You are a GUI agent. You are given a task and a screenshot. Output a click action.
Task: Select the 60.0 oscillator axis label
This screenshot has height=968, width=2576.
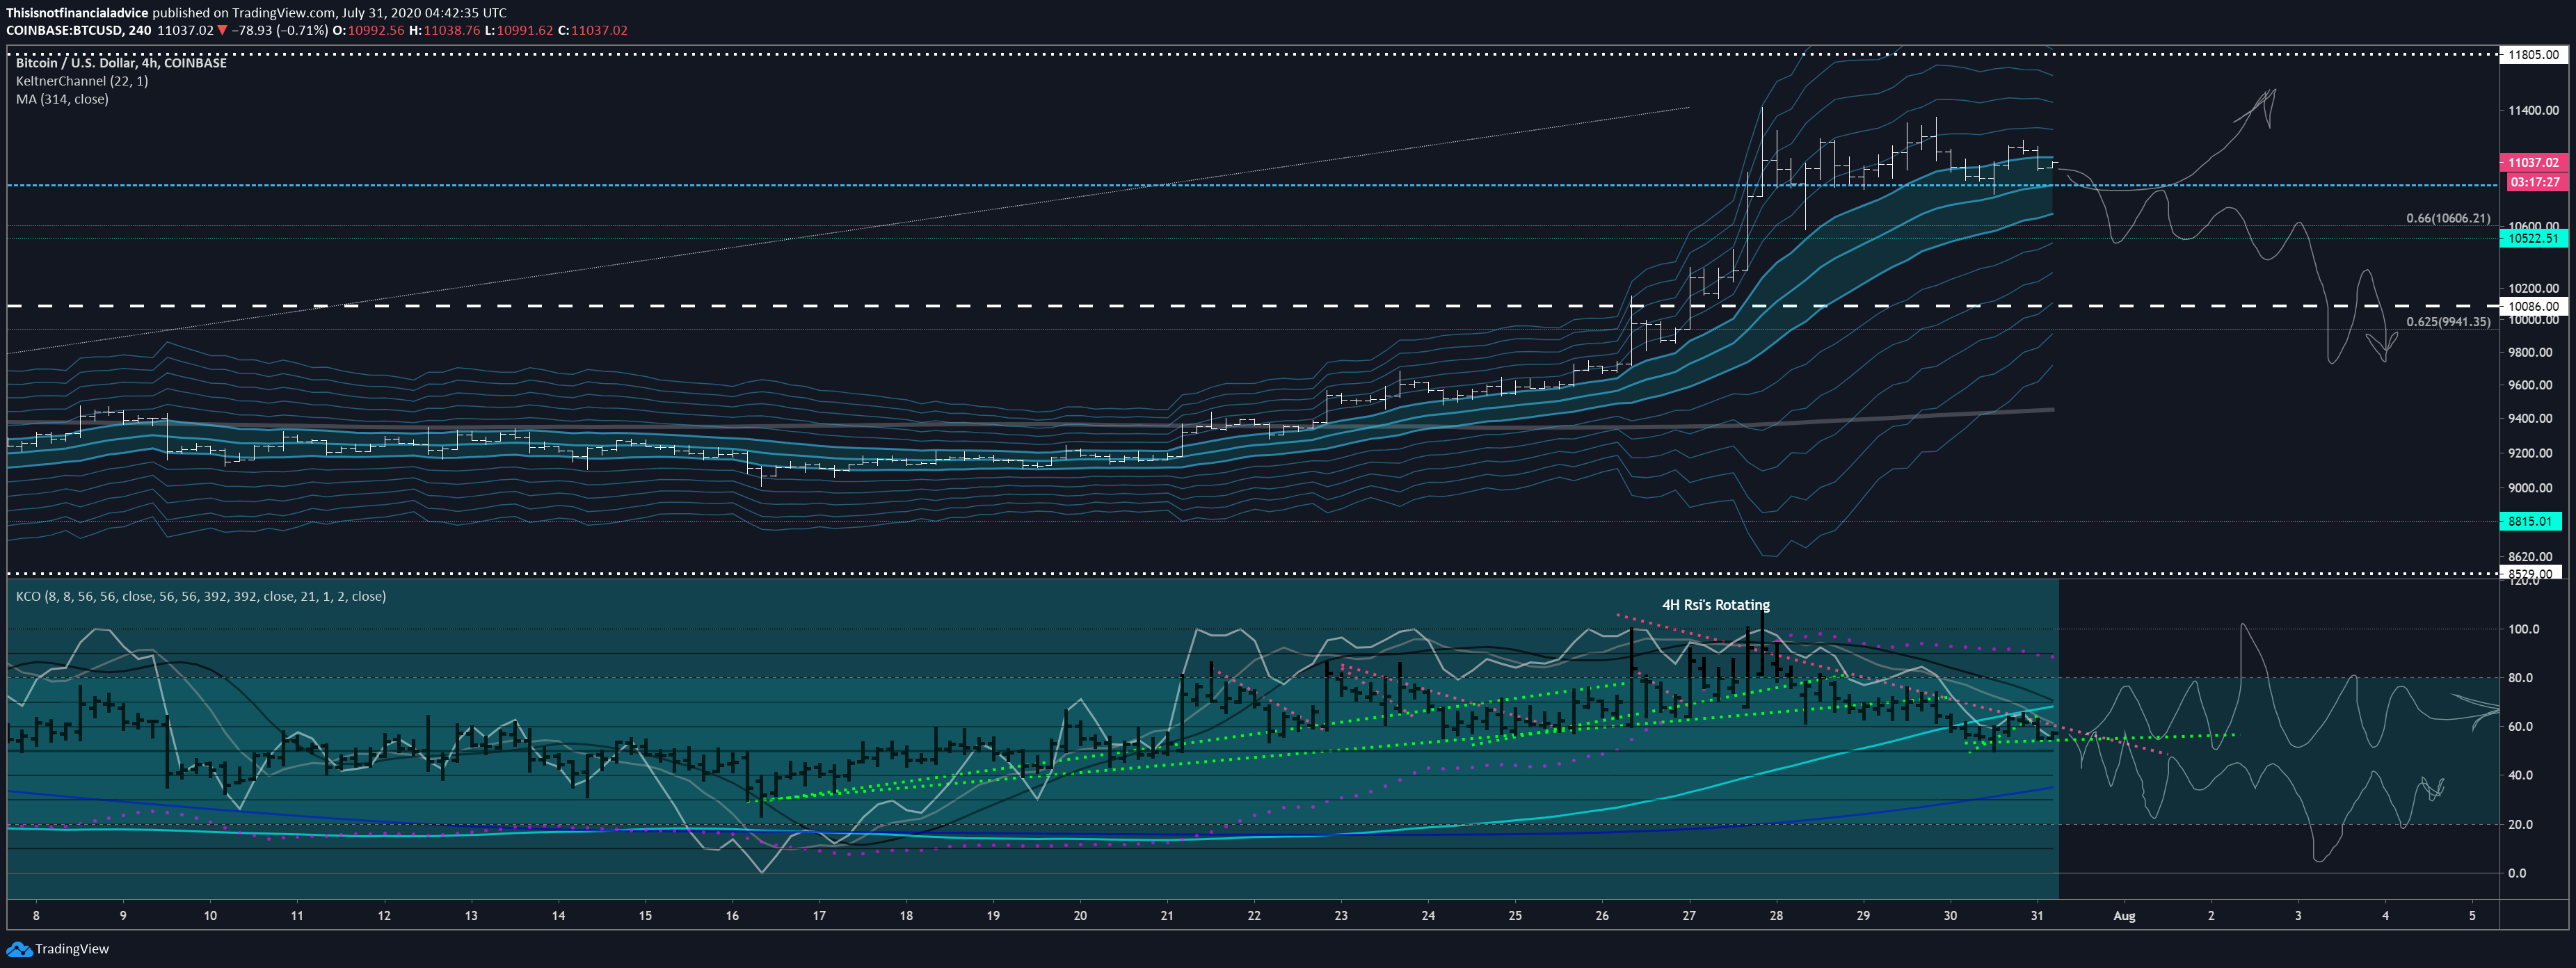[x=2521, y=727]
